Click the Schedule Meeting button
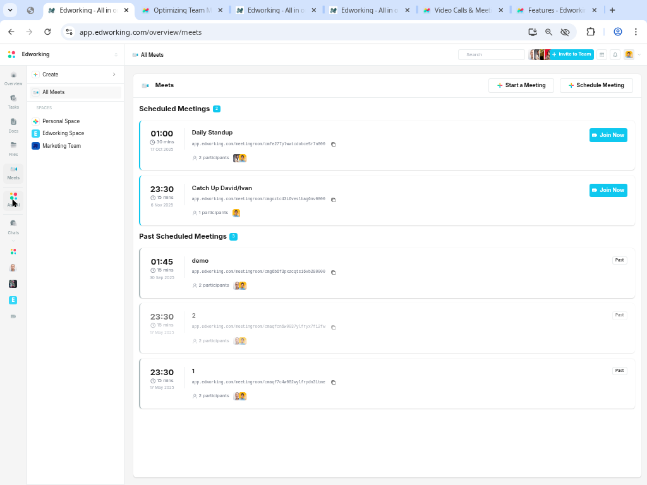The height and width of the screenshot is (485, 647). click(596, 85)
